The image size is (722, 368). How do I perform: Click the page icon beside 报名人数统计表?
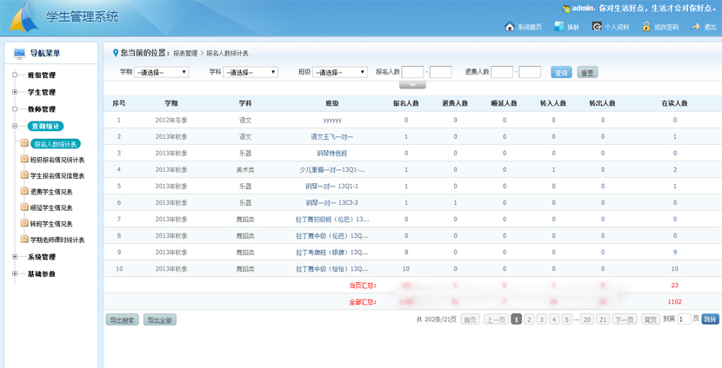click(24, 143)
